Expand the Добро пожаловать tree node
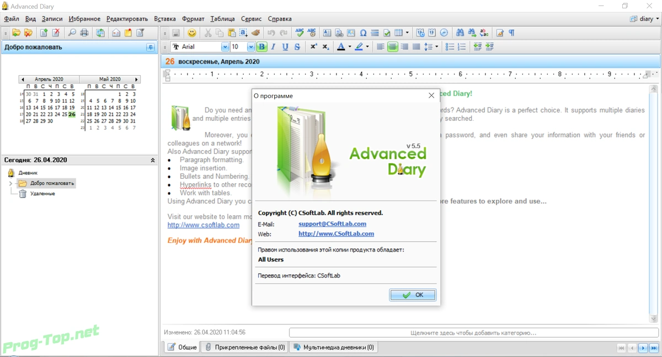Screen dimensions: 662x357 10,183
